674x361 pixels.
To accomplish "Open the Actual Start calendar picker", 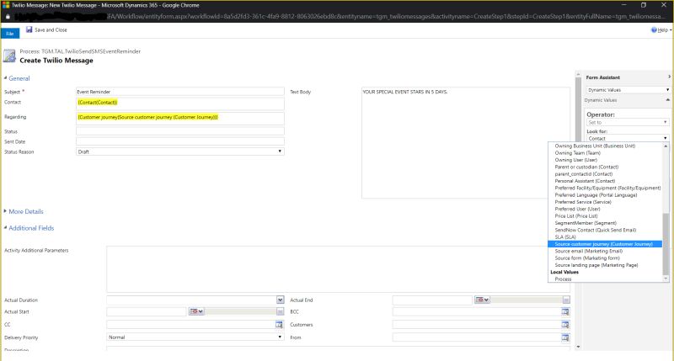I will pyautogui.click(x=196, y=311).
